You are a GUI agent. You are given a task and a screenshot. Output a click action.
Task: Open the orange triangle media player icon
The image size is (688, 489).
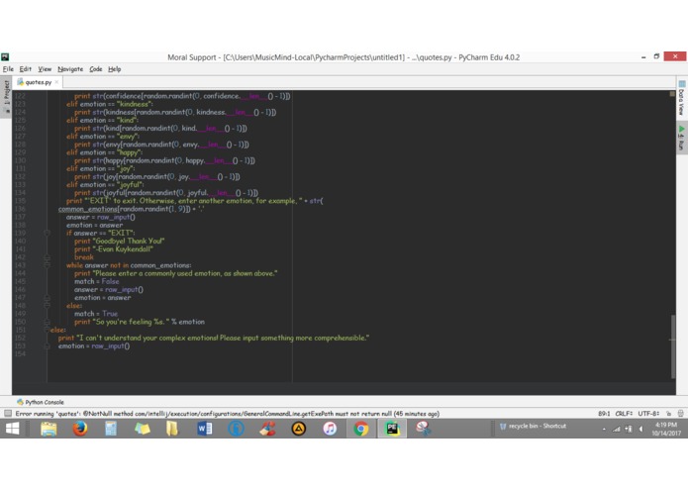pyautogui.click(x=299, y=429)
